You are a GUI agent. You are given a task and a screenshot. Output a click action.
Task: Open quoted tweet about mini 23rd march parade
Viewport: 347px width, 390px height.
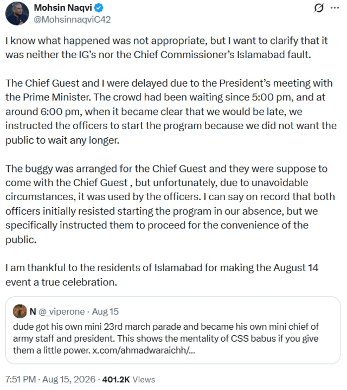point(173,330)
